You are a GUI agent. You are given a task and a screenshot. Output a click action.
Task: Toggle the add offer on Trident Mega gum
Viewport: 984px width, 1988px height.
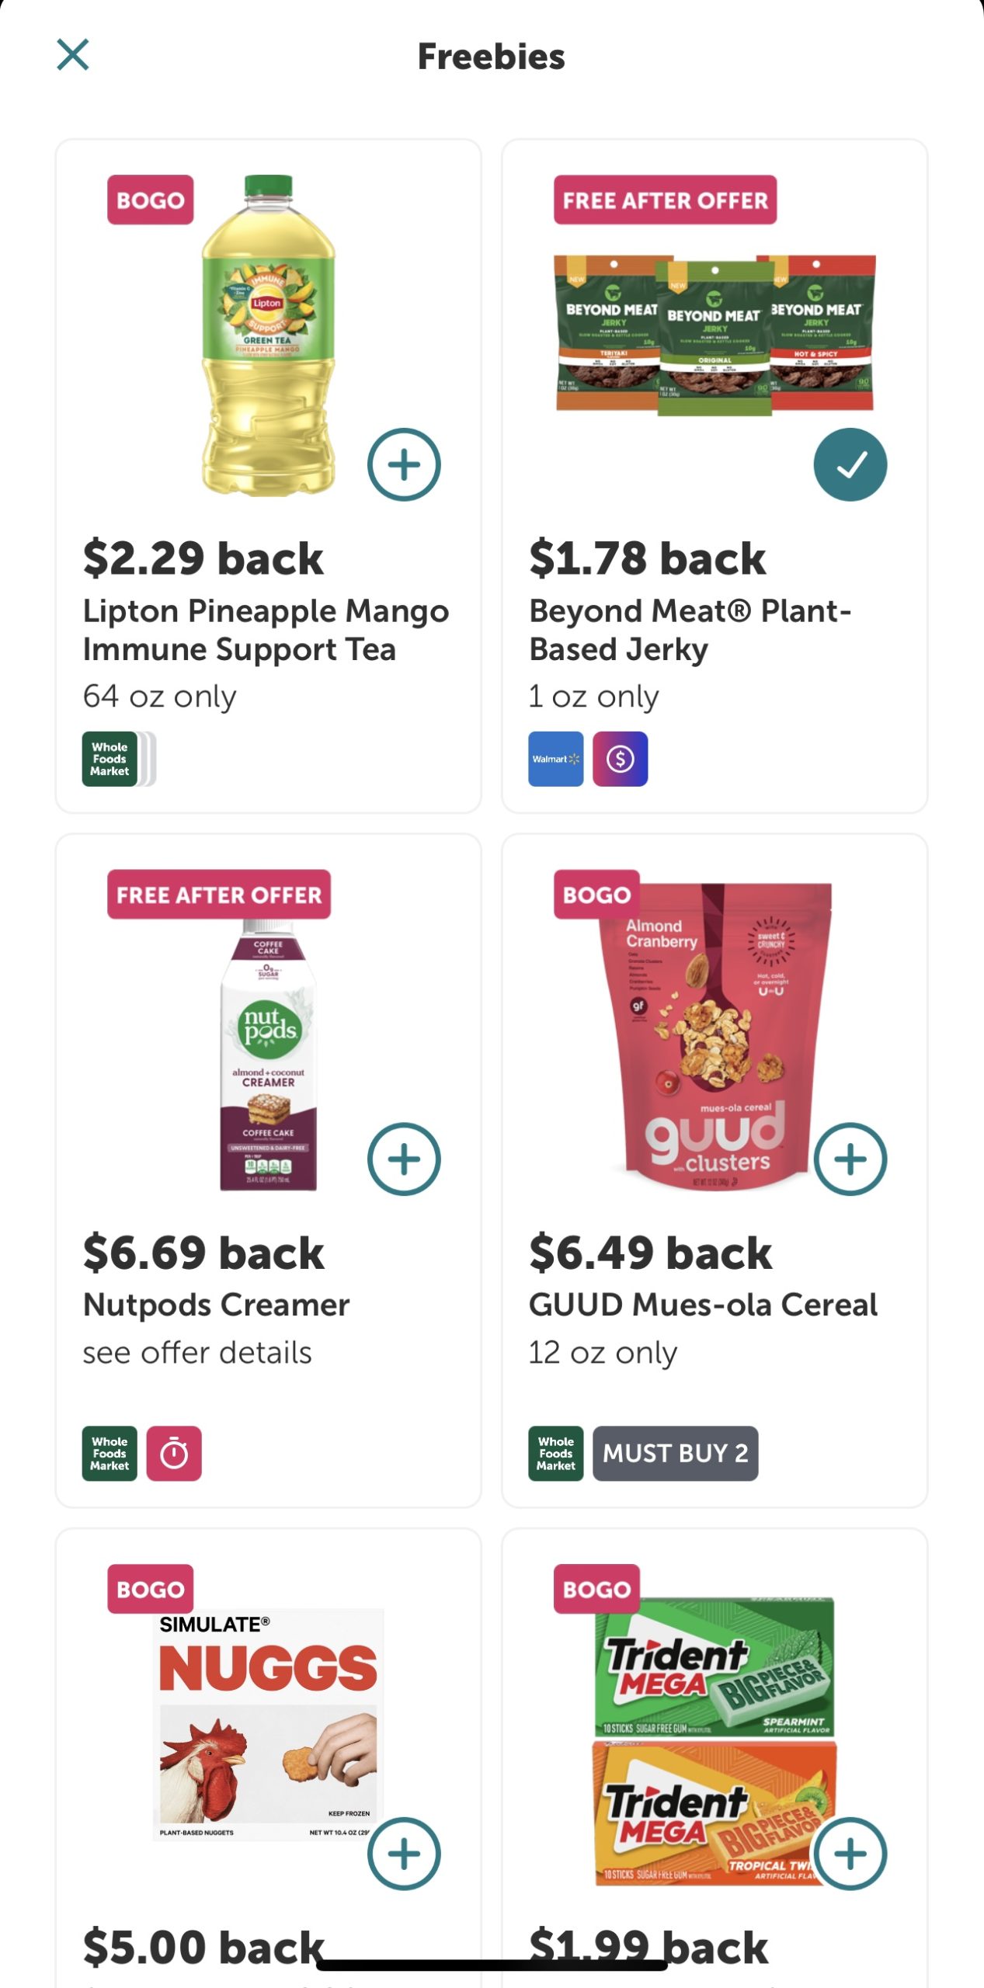click(x=850, y=1853)
